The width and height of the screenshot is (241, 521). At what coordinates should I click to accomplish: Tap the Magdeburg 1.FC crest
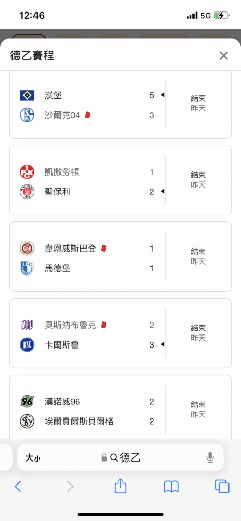click(27, 268)
